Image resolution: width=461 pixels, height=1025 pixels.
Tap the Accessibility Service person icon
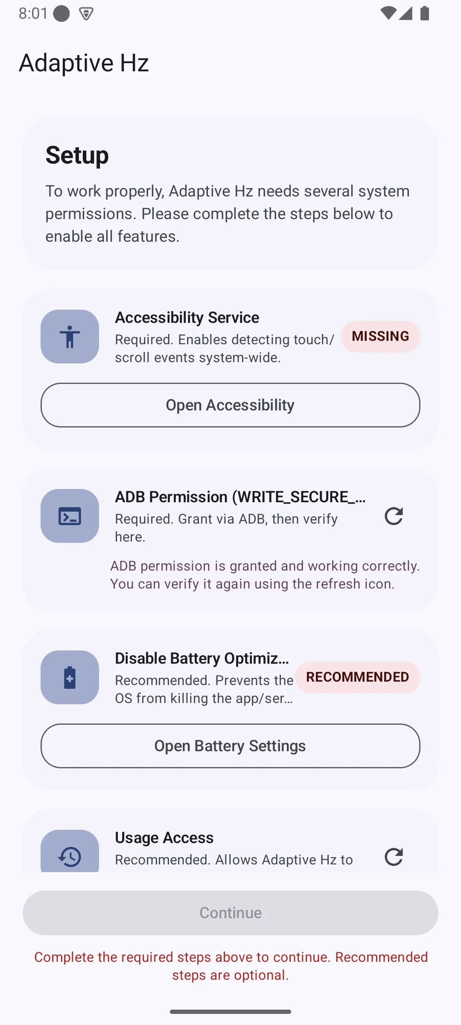[x=70, y=337]
